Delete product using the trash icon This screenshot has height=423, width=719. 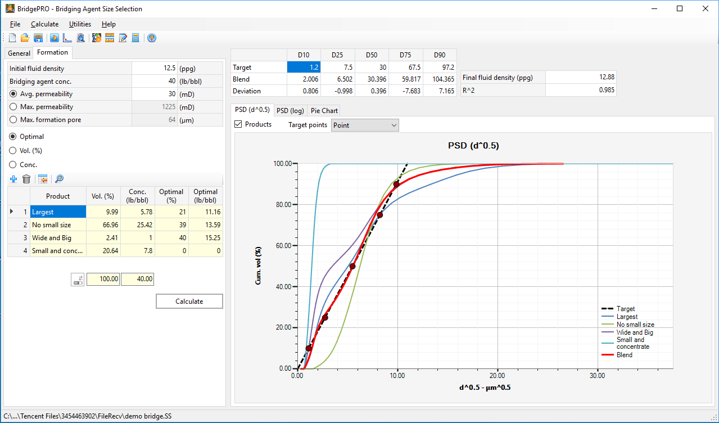click(x=26, y=179)
